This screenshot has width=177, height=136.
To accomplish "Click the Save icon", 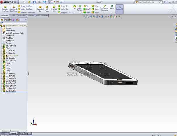I will pos(34,2).
